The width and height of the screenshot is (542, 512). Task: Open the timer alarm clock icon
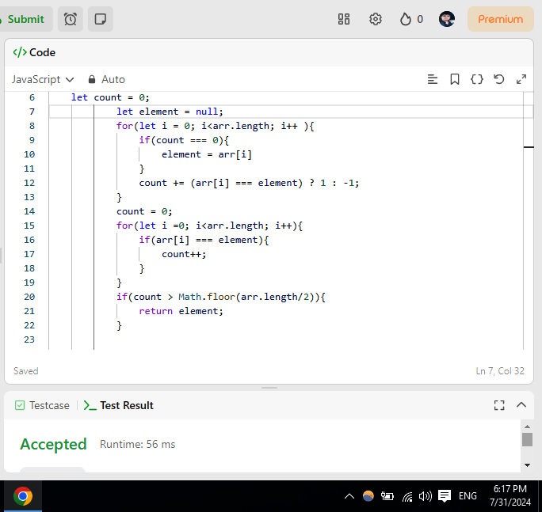71,19
